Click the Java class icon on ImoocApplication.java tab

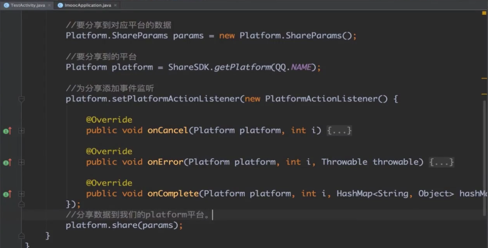pyautogui.click(x=60, y=5)
